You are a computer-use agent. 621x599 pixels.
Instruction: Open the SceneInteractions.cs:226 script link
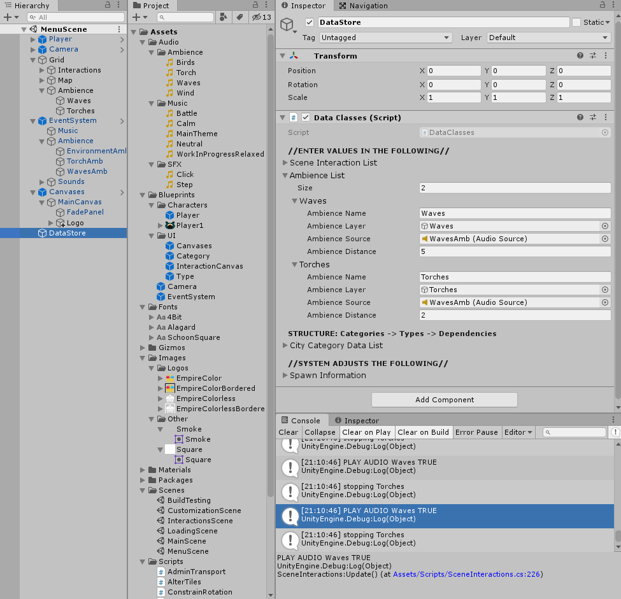466,574
